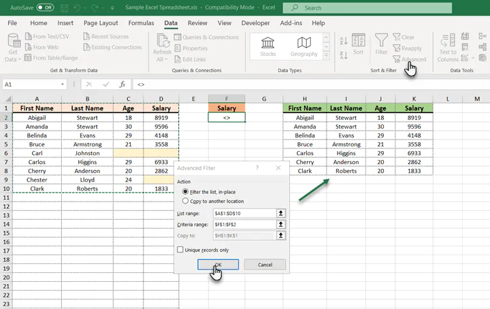Click the Undo arrow
Viewport: 490px width, 309px height.
pos(77,7)
